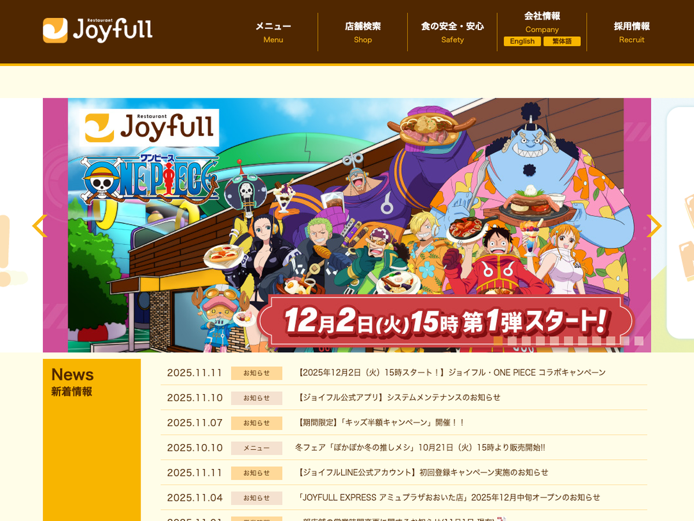This screenshot has width=694, height=521.
Task: Click the ONE PIECE collaboration banner image
Action: (x=347, y=226)
